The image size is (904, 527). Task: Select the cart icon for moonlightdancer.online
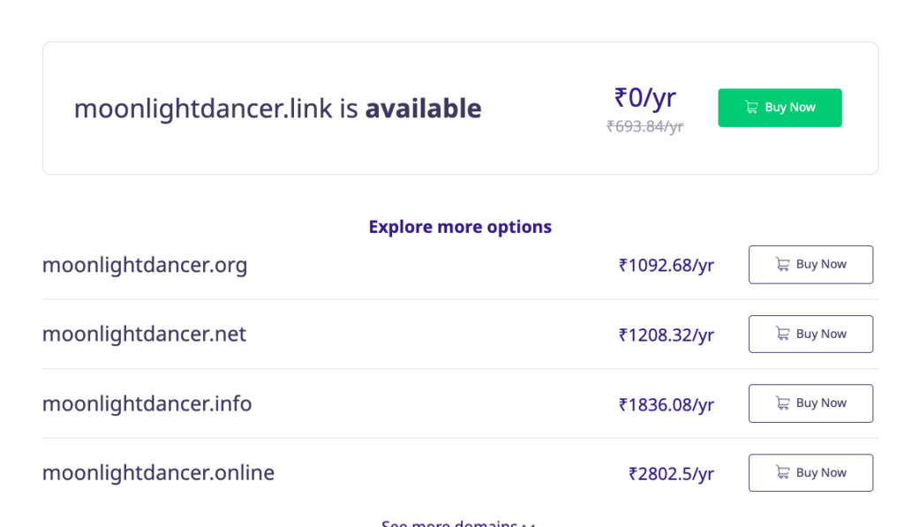(782, 473)
